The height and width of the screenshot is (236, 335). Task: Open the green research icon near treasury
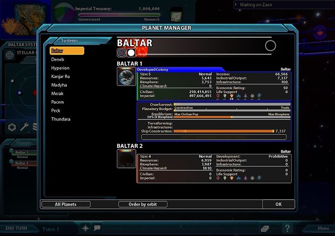tap(176, 16)
